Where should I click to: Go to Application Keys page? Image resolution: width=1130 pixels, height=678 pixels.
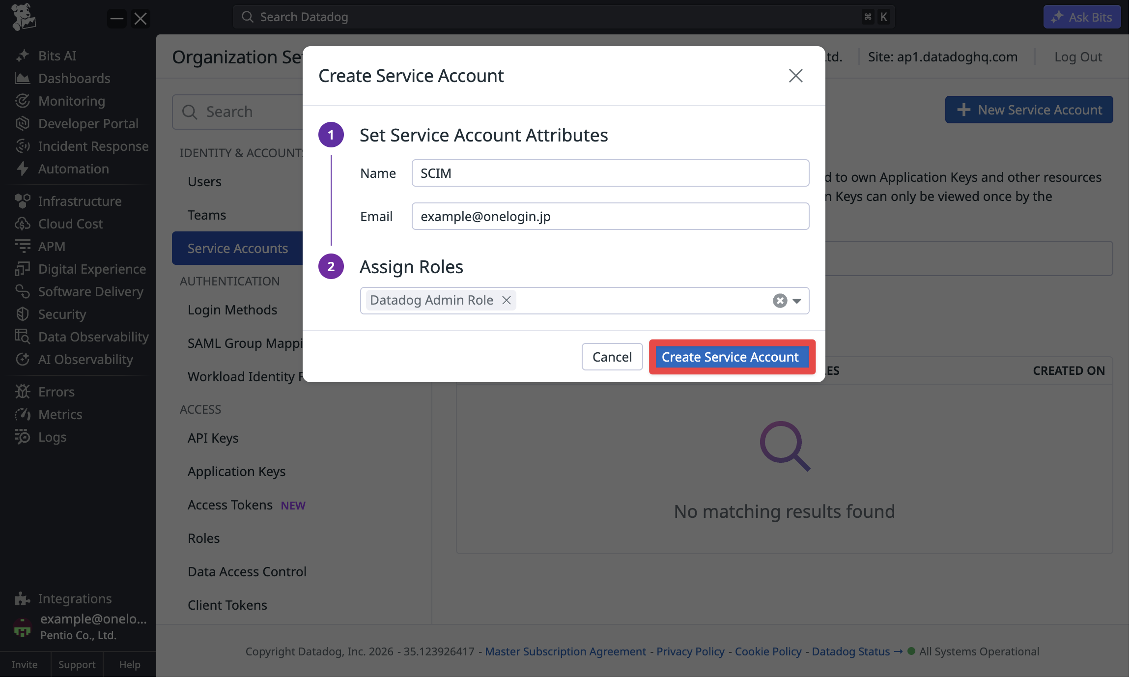236,472
